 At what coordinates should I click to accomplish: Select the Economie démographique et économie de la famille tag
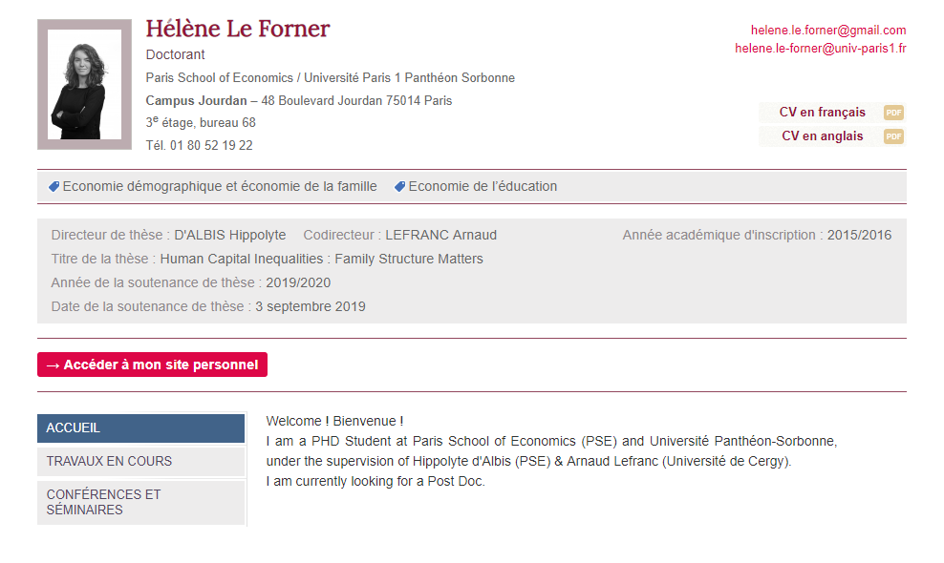pos(220,186)
